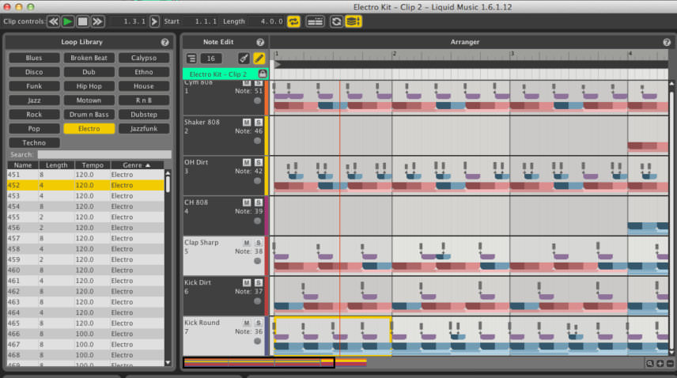Sort loops by Tempo column header

(93, 165)
